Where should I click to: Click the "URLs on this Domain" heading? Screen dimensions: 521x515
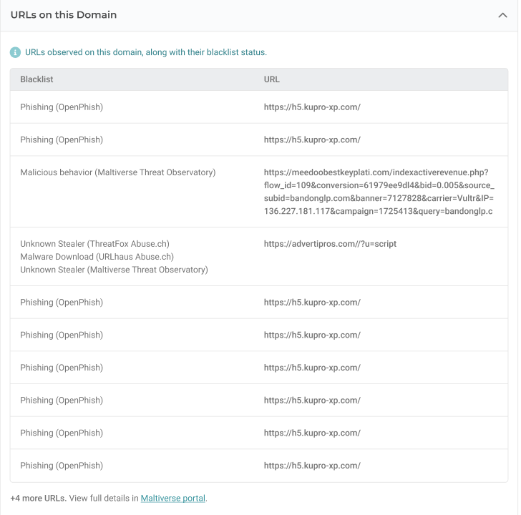pos(64,15)
